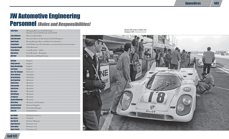
Task: Click the name 'Alan Gordon'
Action: 15,86
